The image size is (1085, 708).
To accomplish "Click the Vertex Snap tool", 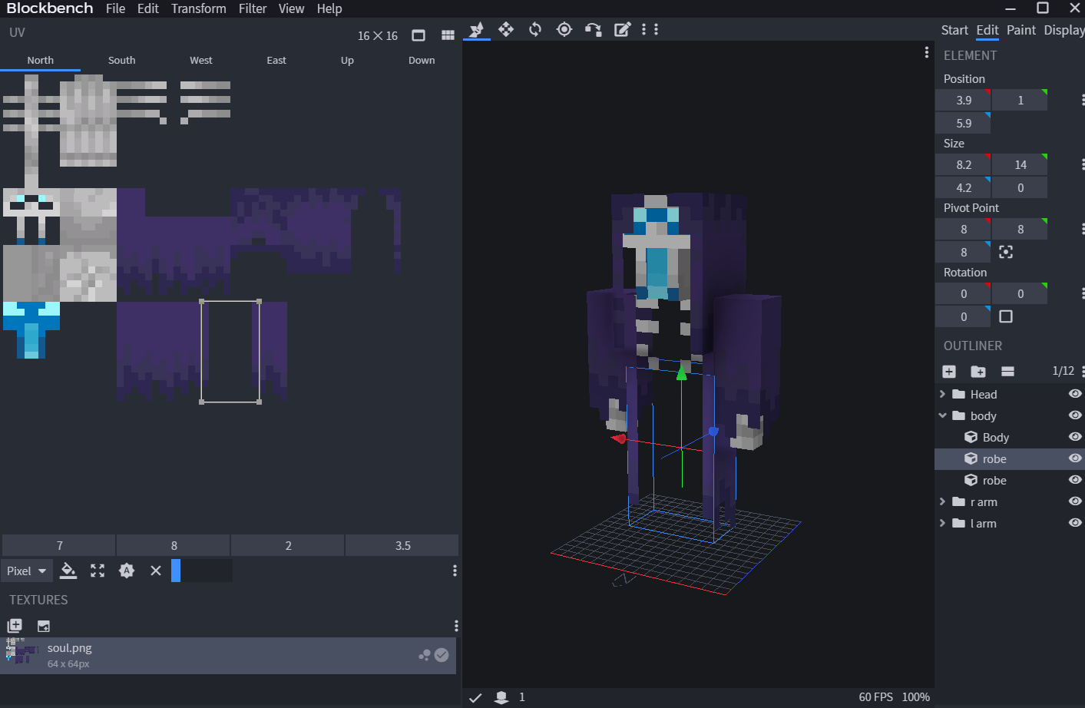I will click(x=594, y=29).
